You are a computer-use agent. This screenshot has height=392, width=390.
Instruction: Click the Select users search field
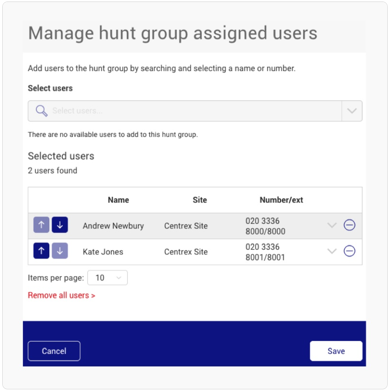click(185, 111)
